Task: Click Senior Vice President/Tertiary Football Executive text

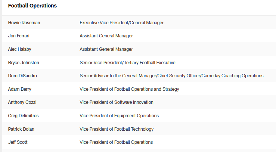Action: click(127, 63)
